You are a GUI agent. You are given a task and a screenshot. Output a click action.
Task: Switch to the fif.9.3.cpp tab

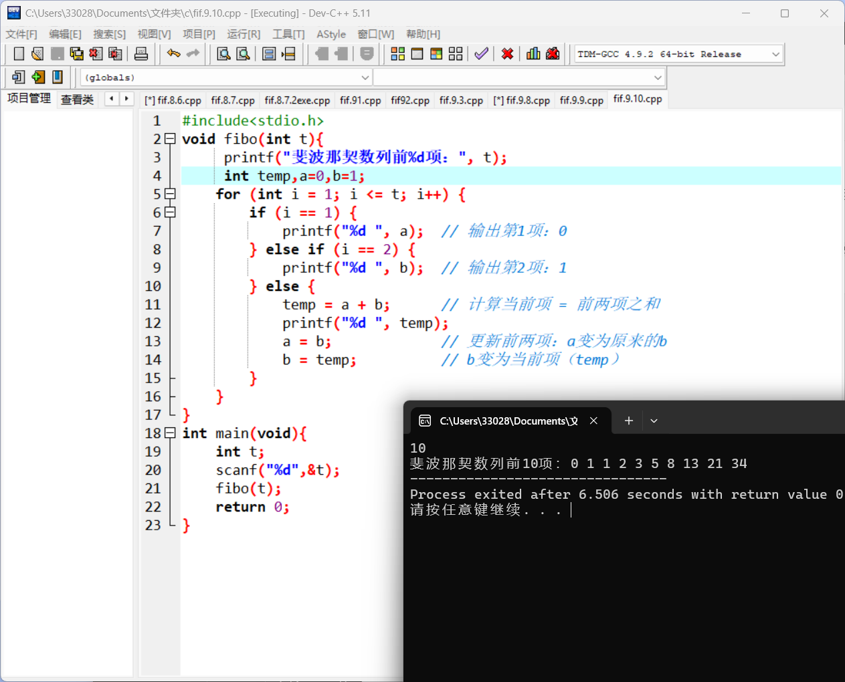461,100
